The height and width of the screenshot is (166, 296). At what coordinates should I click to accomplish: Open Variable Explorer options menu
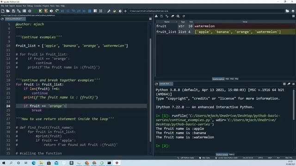click(x=293, y=16)
